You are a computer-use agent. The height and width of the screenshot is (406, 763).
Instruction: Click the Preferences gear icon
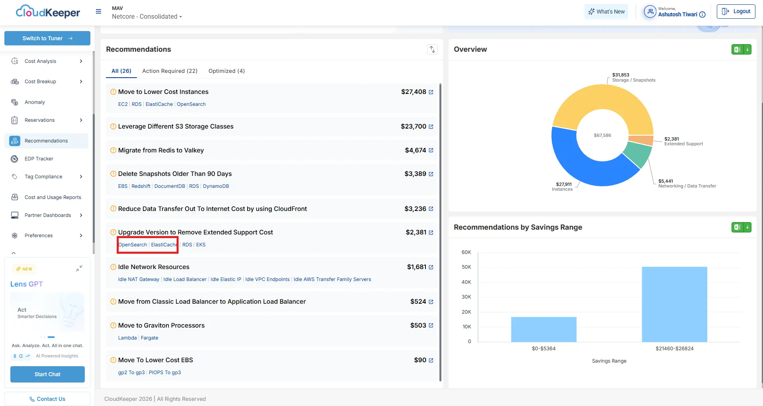pyautogui.click(x=15, y=236)
